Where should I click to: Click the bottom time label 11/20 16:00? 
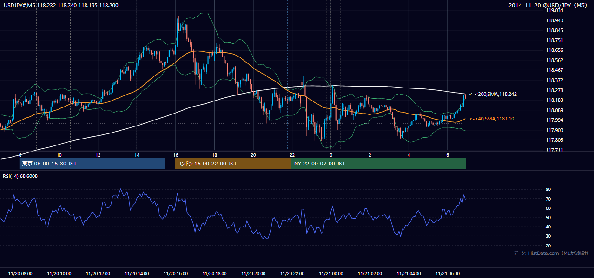[176, 274]
